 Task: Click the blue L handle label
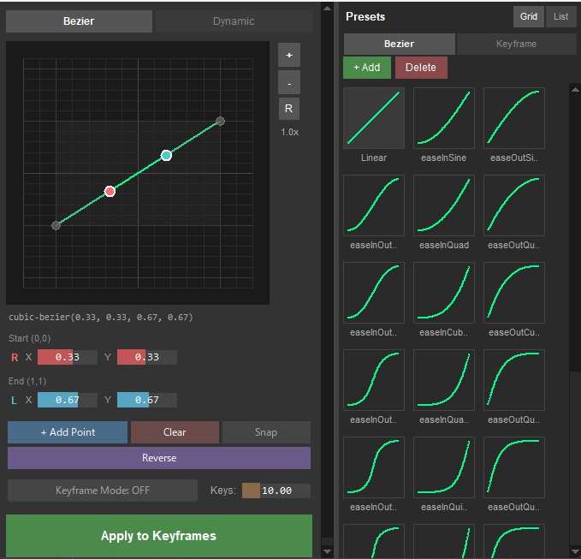(14, 401)
